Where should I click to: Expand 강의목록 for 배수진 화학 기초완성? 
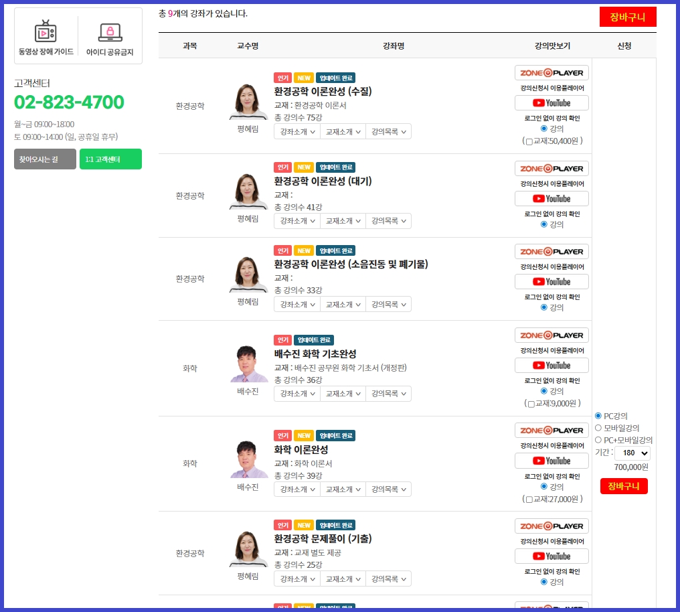(x=389, y=394)
